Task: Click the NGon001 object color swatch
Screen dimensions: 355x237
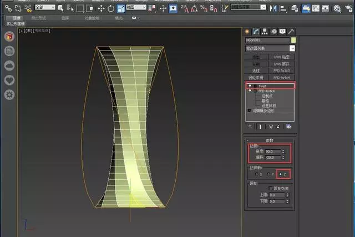Action: coord(293,40)
